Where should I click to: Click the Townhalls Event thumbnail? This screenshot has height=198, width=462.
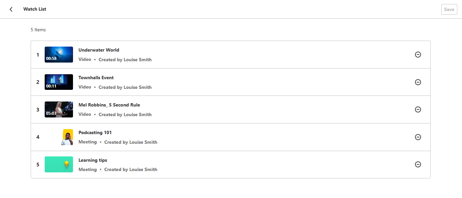(59, 82)
